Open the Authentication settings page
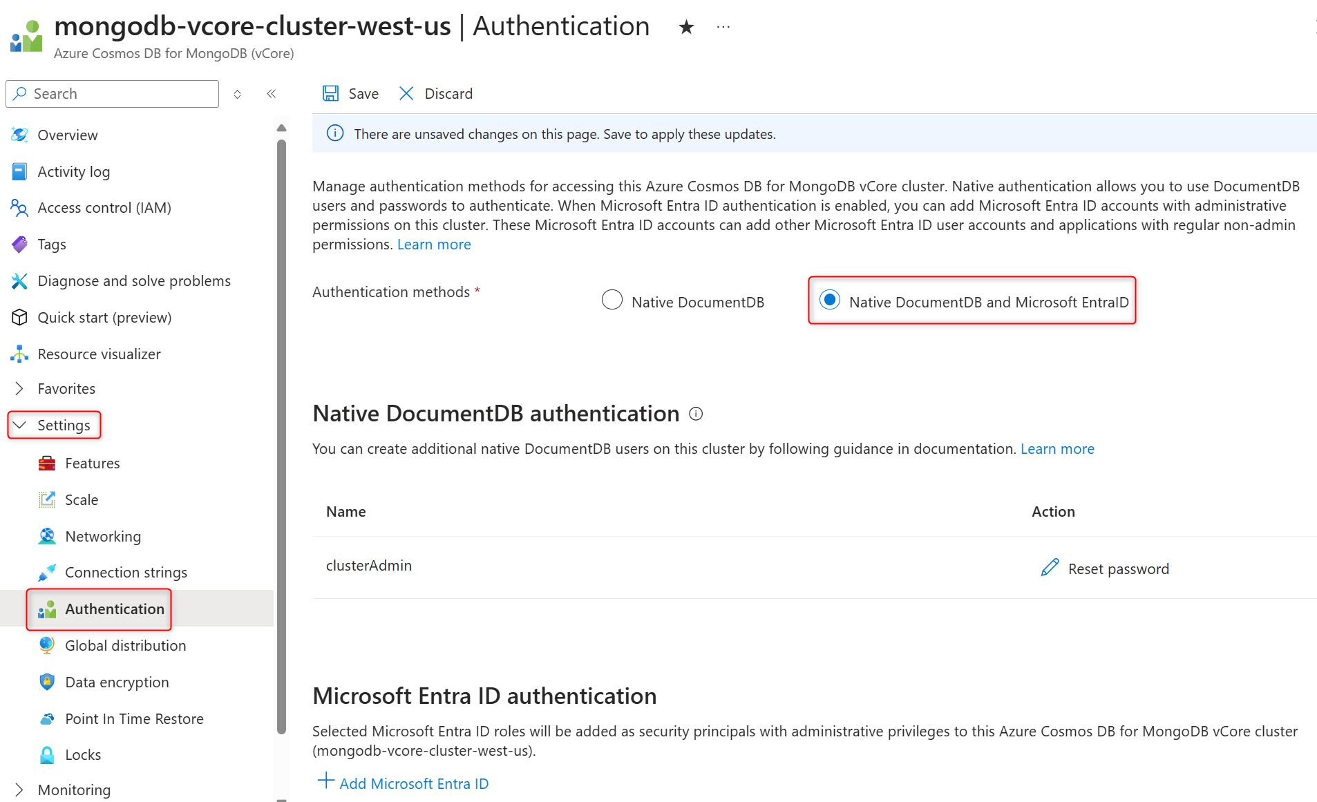 (114, 609)
